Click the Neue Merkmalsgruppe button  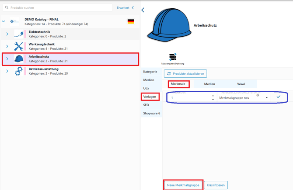[183, 185]
